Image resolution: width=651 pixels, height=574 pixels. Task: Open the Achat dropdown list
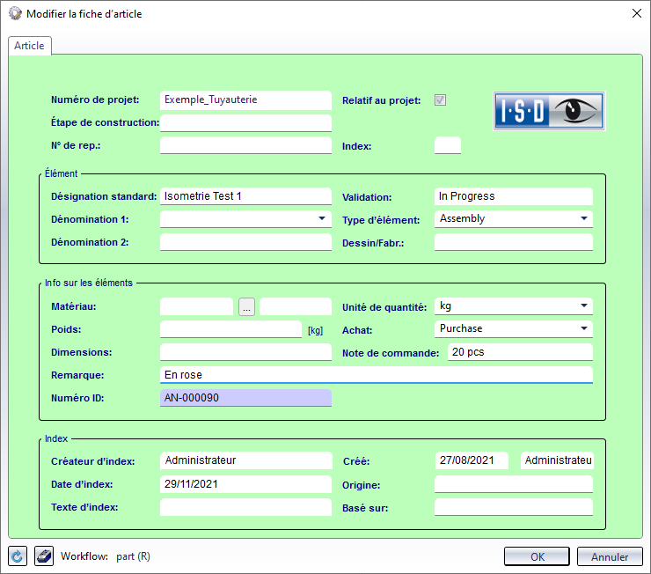(584, 328)
